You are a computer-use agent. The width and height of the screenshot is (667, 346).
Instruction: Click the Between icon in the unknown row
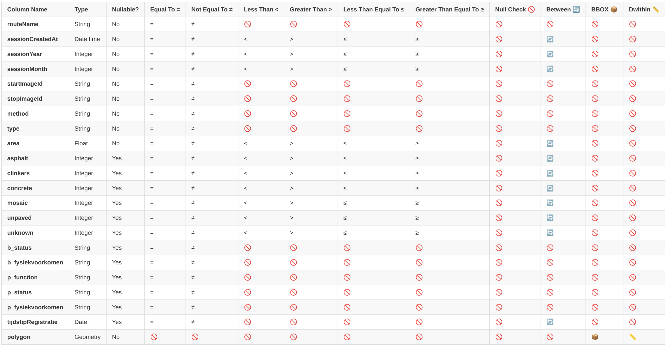(550, 233)
